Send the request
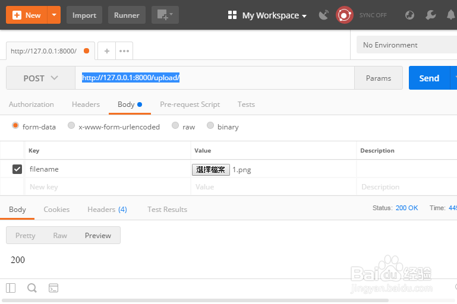Viewport: 457px width, 304px height. pos(429,78)
